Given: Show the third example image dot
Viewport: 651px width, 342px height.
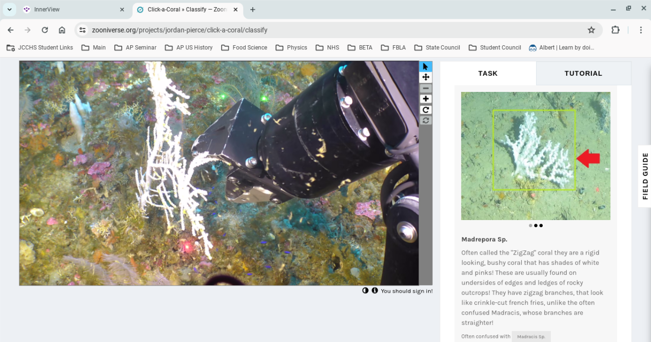Looking at the screenshot, I should [541, 226].
